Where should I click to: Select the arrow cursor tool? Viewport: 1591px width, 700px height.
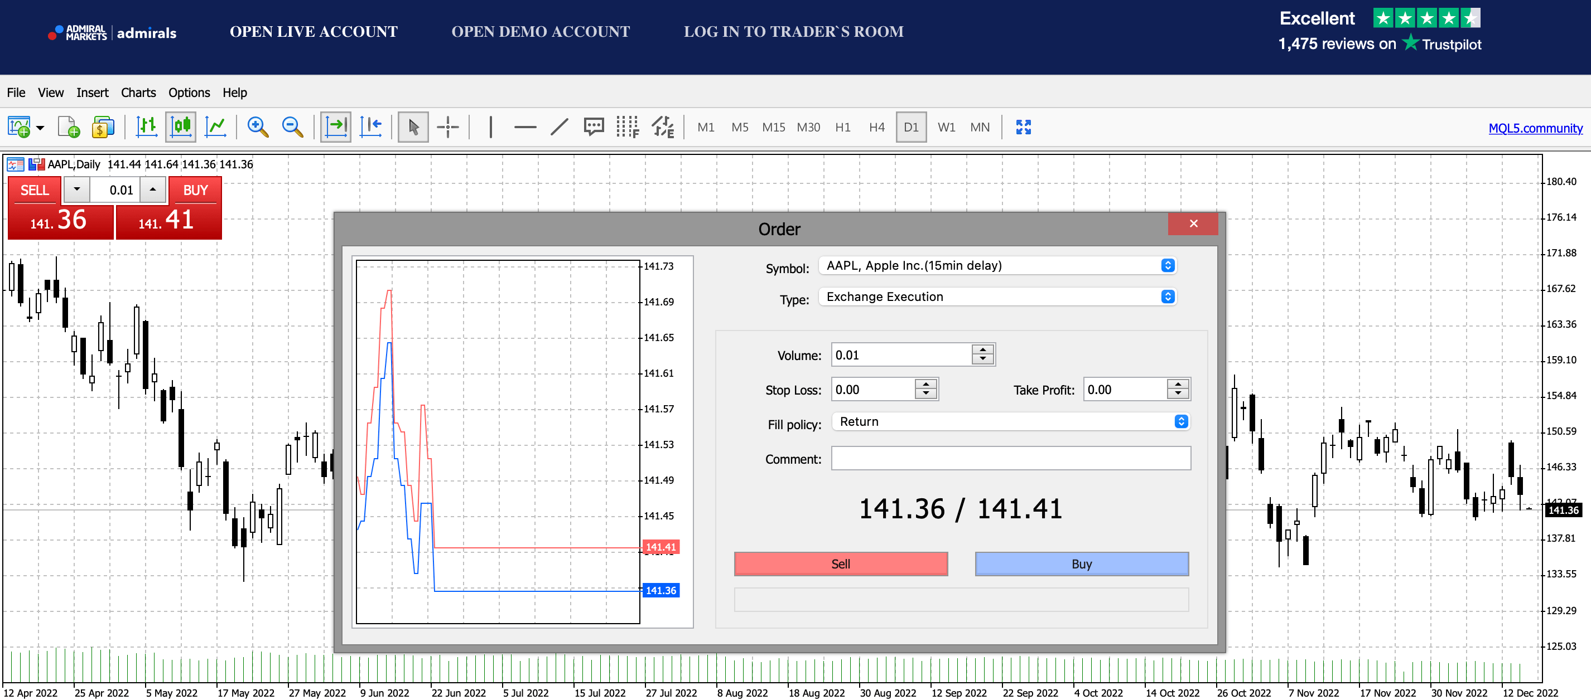pyautogui.click(x=413, y=127)
